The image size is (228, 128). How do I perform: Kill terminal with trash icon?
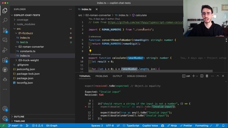207,76
